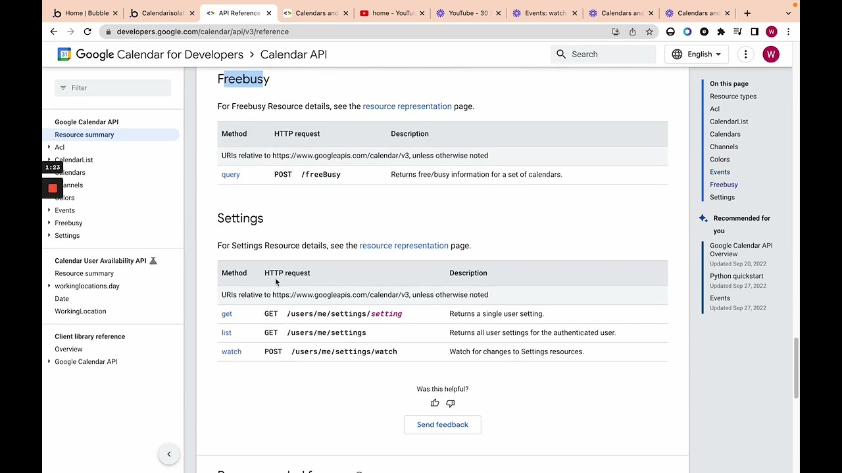Collapse the left navigation panel arrow
Image resolution: width=842 pixels, height=473 pixels.
point(168,454)
